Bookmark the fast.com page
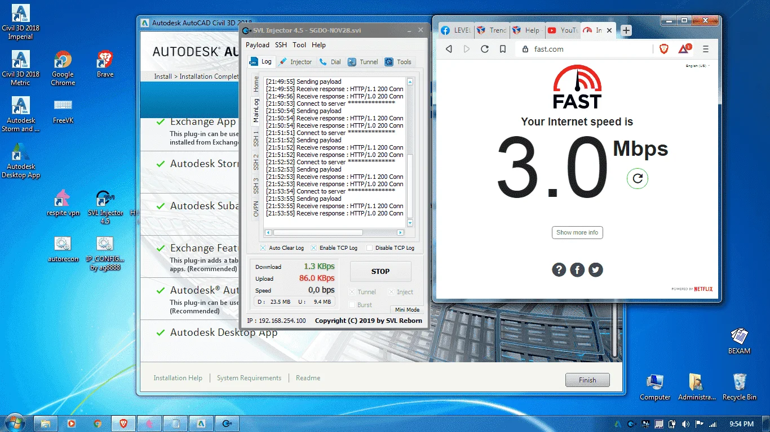This screenshot has height=432, width=770. [503, 49]
